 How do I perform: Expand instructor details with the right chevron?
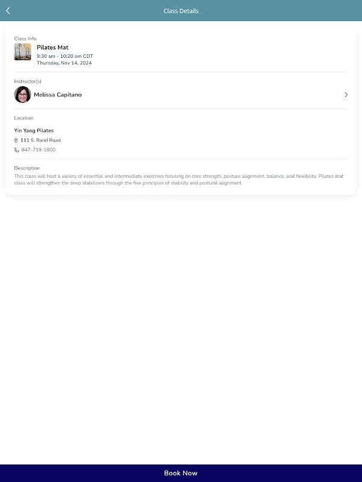point(346,95)
